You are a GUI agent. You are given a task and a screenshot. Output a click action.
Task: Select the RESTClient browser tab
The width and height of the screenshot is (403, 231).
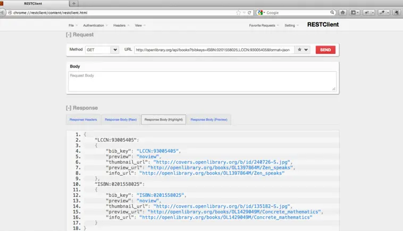click(x=33, y=3)
